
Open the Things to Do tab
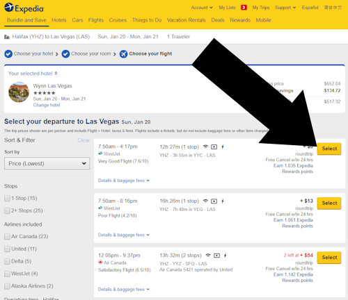[x=147, y=20]
